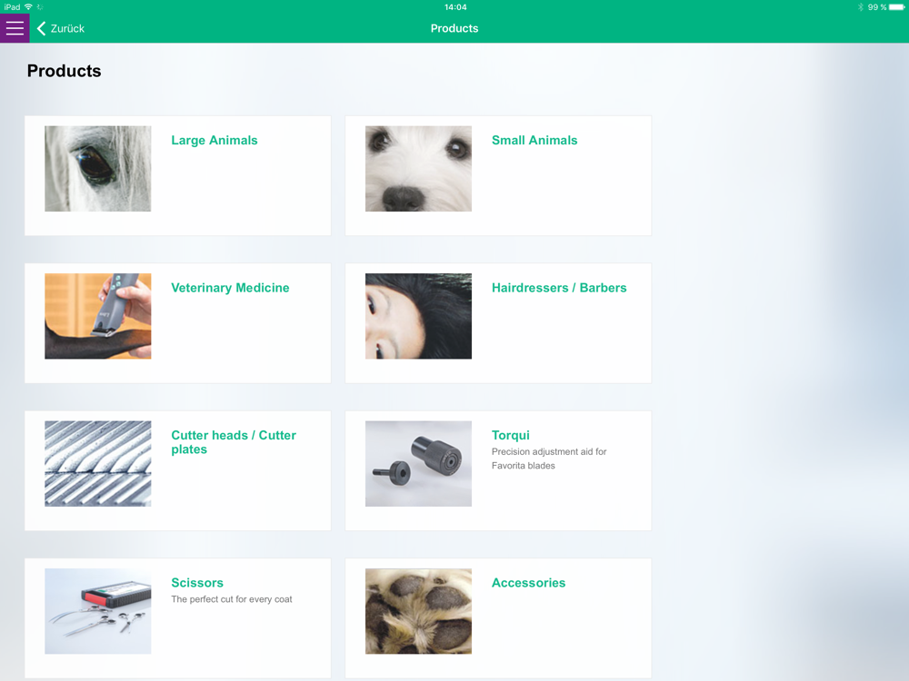Click the scissors set thumbnail
This screenshot has width=909, height=681.
(98, 611)
